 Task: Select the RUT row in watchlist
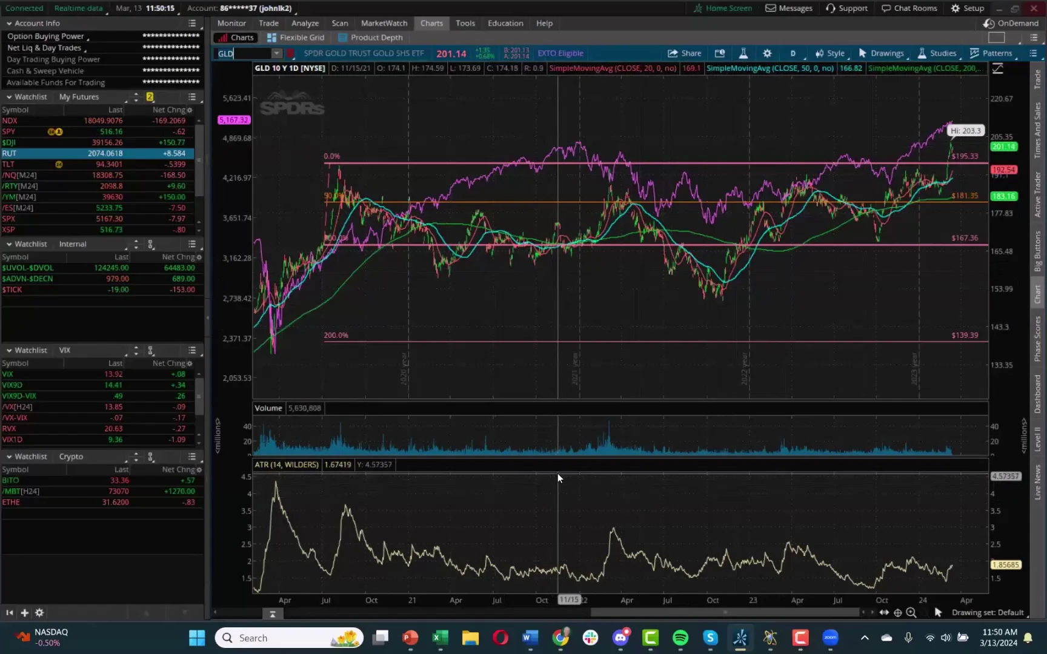(98, 154)
